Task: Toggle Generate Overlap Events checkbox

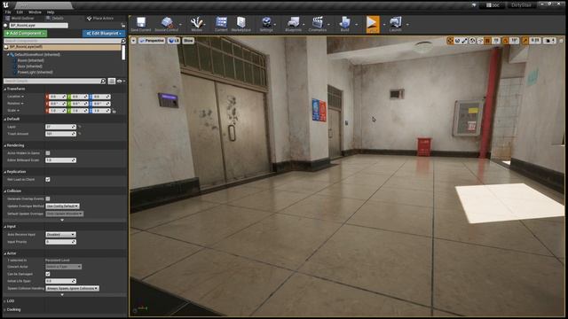Action: point(48,198)
